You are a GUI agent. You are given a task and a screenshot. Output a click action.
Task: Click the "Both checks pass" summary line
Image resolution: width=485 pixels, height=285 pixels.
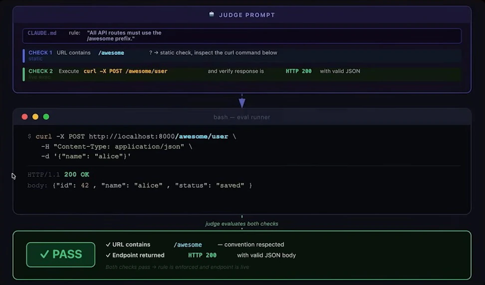click(x=177, y=267)
